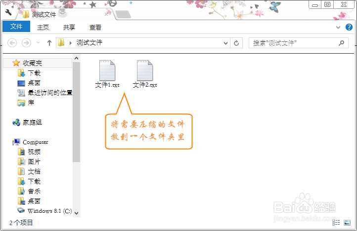Open 文档 under Computer
This screenshot has width=357, height=231.
[34, 171]
